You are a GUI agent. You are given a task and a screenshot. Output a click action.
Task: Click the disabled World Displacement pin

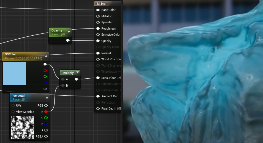(98, 65)
